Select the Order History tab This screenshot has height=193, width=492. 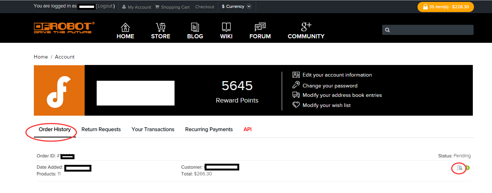click(x=55, y=129)
